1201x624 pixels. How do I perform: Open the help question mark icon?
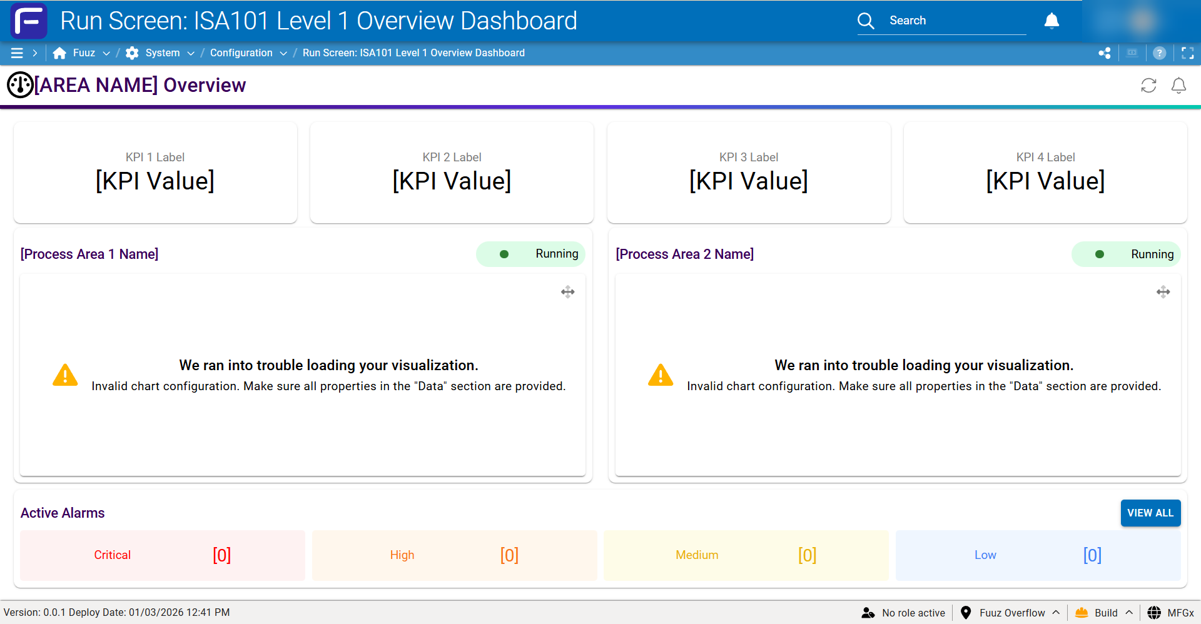click(1160, 53)
